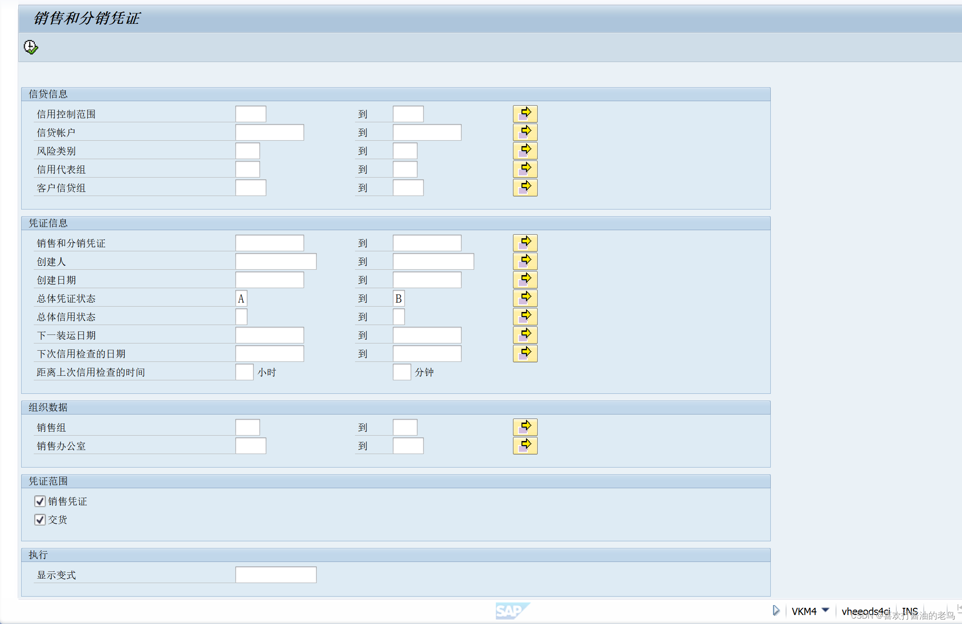The height and width of the screenshot is (624, 962).
Task: Open the VKM4 transaction dropdown in status bar
Action: point(825,611)
